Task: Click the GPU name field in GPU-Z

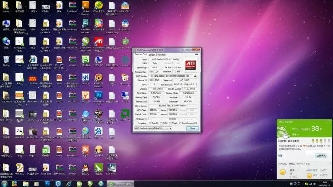Action: [x=166, y=60]
